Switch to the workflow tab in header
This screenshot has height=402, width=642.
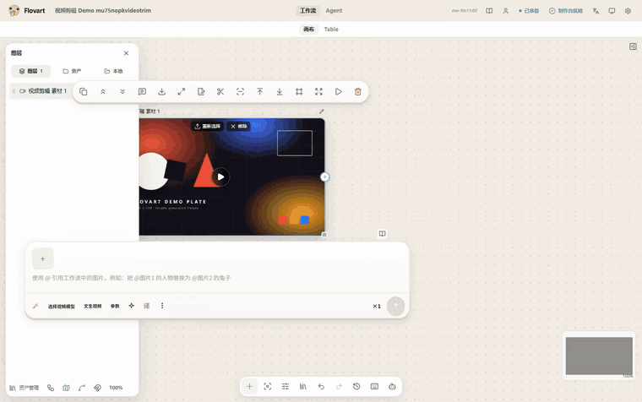tap(307, 11)
